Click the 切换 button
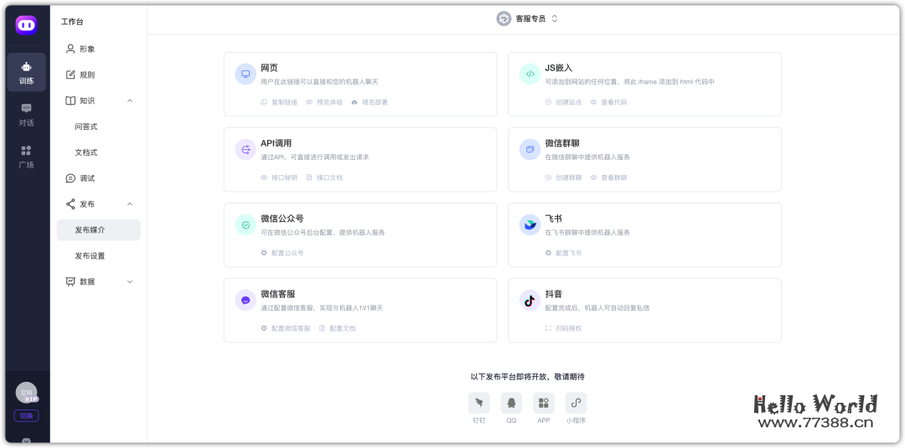Viewport: 905px width, 448px height. (27, 415)
